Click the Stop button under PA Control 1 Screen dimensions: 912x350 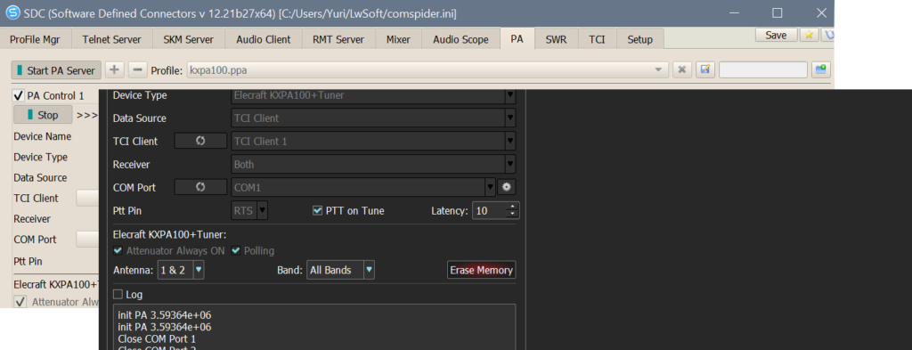(43, 115)
